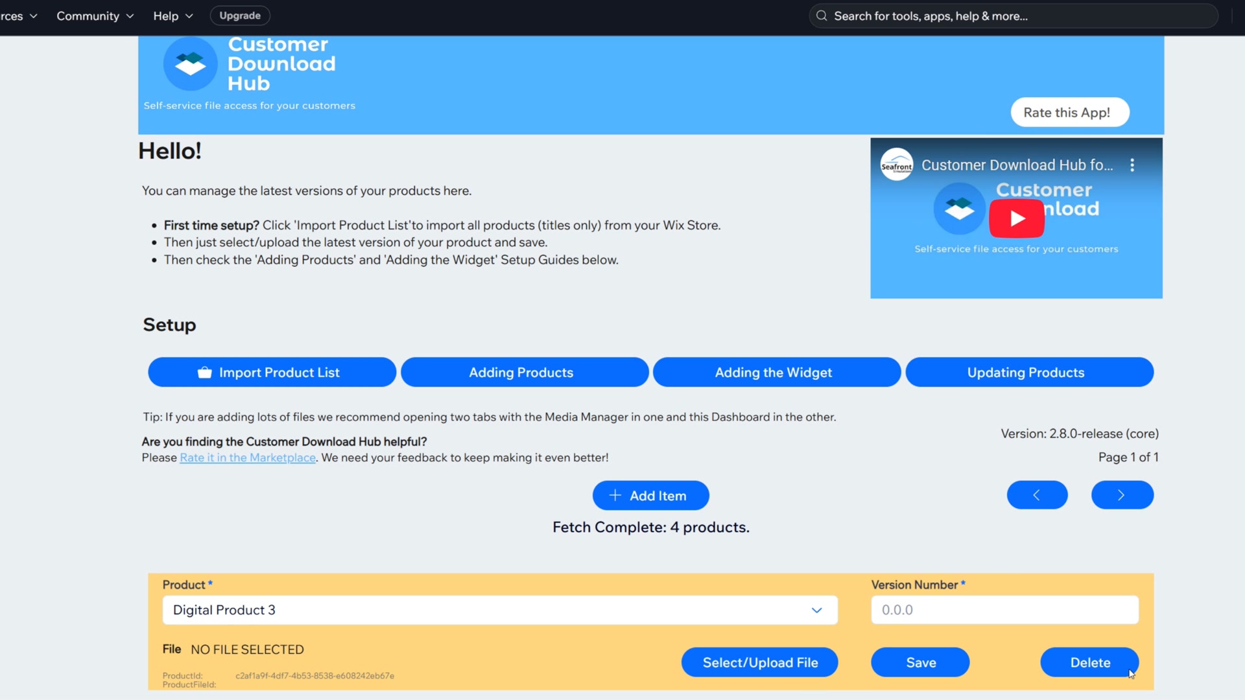Click the video title Customer Download Hub fo...
The width and height of the screenshot is (1245, 700).
(1017, 165)
